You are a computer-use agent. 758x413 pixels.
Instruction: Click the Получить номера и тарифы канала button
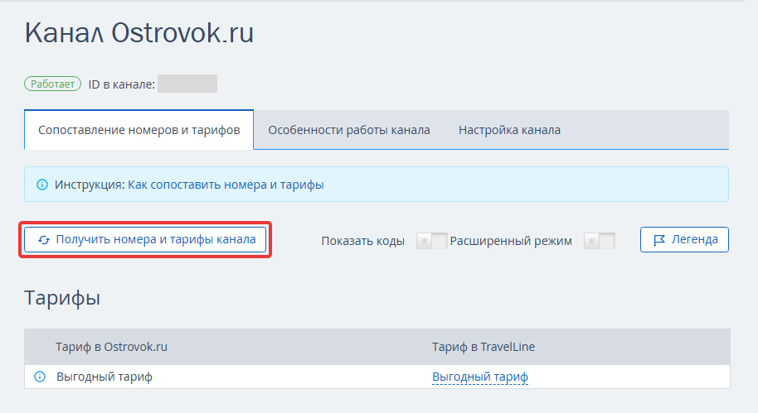point(145,240)
